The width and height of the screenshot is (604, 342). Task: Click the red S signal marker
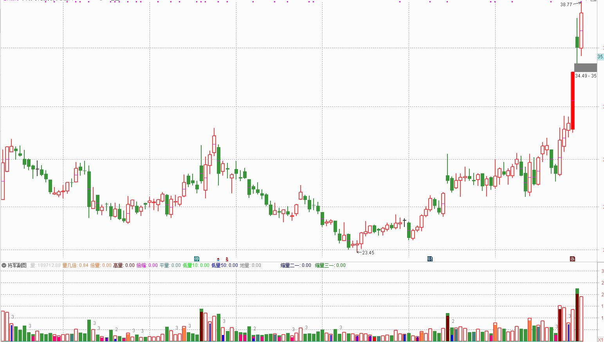click(227, 259)
